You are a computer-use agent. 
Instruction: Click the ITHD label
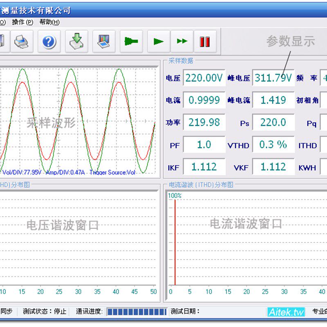point(308,146)
